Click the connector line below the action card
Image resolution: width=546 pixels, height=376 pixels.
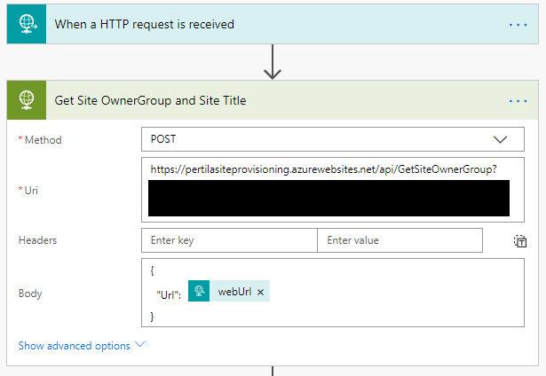pyautogui.click(x=273, y=371)
